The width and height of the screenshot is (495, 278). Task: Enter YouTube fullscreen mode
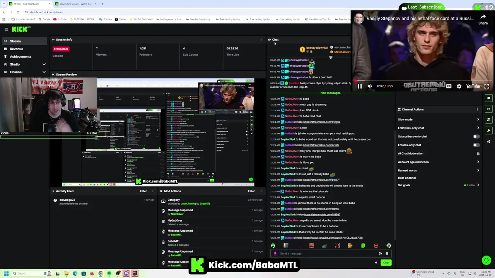coord(487,86)
